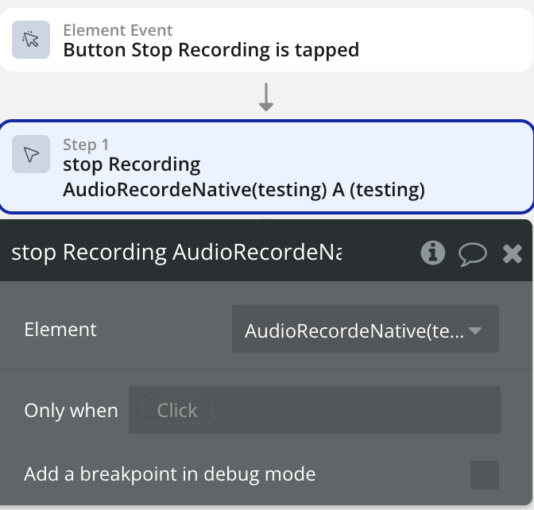
Task: Click the Step 1 cursor icon
Action: click(x=31, y=154)
